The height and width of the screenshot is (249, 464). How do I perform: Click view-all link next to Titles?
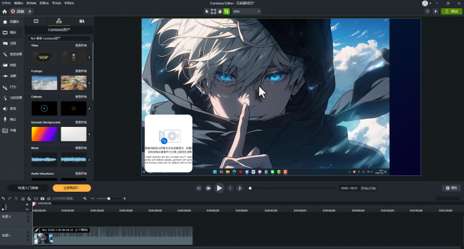[x=81, y=46]
